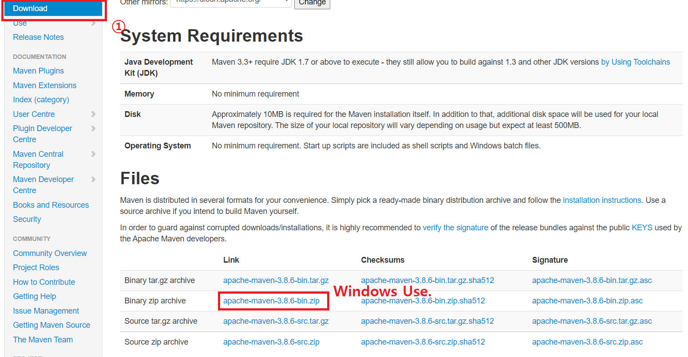This screenshot has width=688, height=357.
Task: Open the Download page in sidebar
Action: 53,8
